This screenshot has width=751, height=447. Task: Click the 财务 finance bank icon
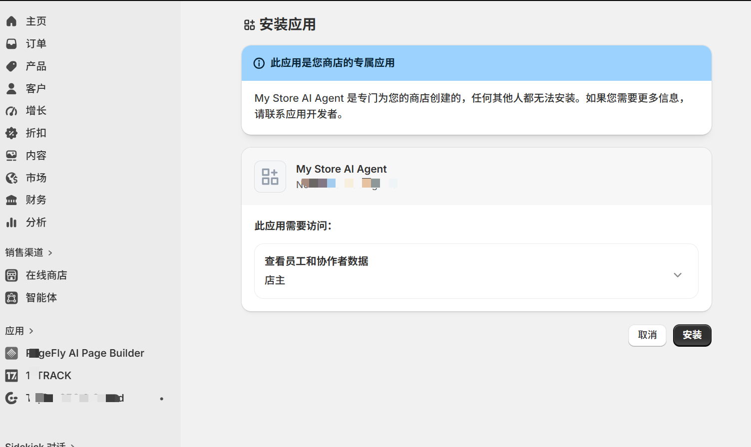[x=11, y=200]
